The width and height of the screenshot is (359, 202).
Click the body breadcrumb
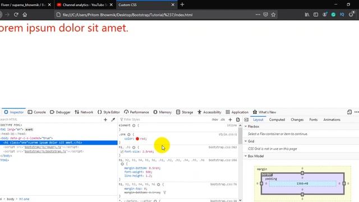(x=10, y=199)
